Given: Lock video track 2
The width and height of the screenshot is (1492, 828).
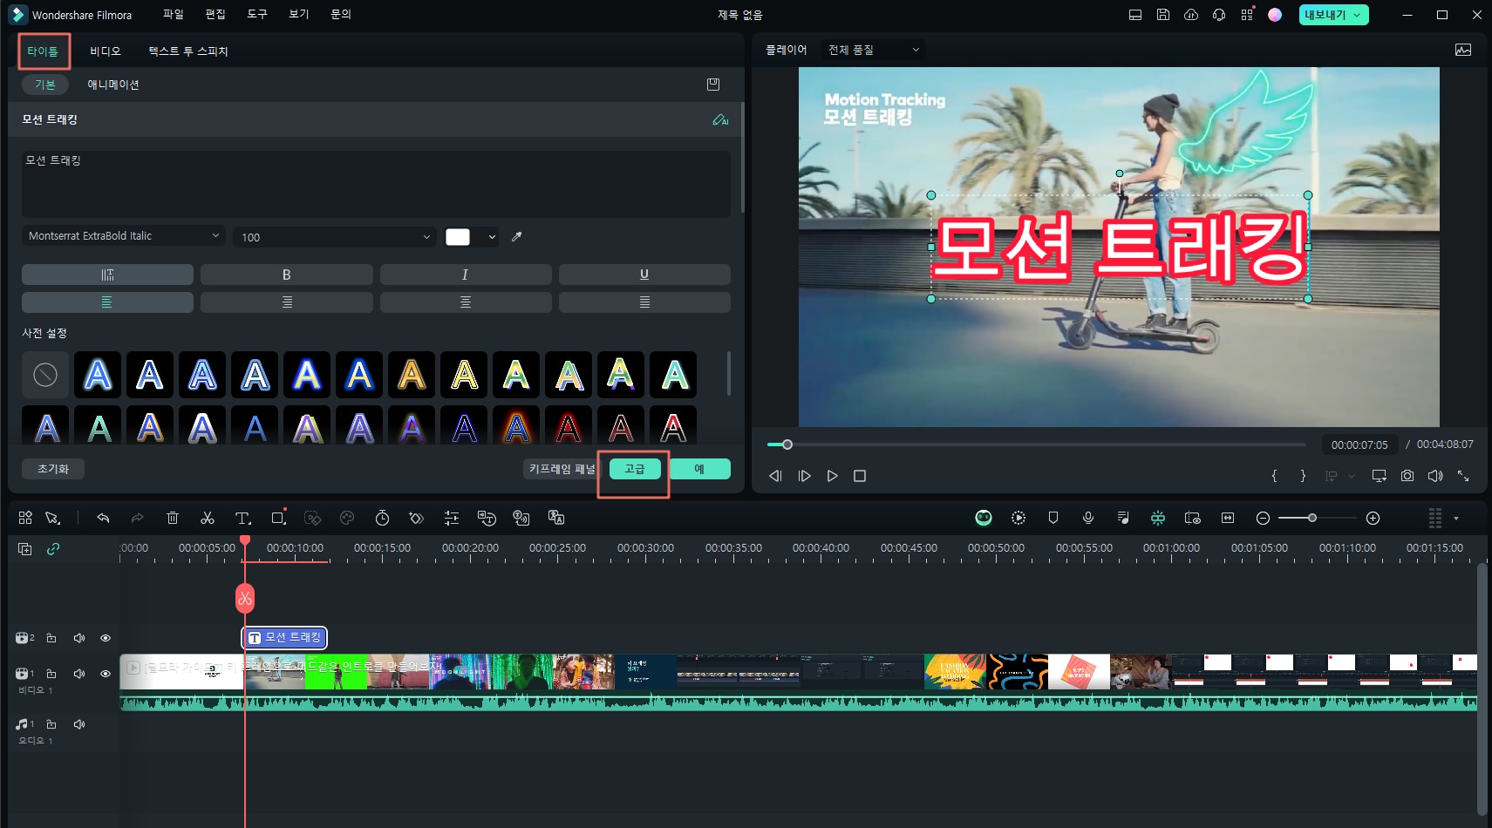Looking at the screenshot, I should (51, 638).
